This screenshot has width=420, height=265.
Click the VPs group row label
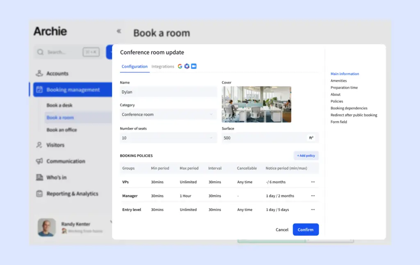tap(126, 182)
